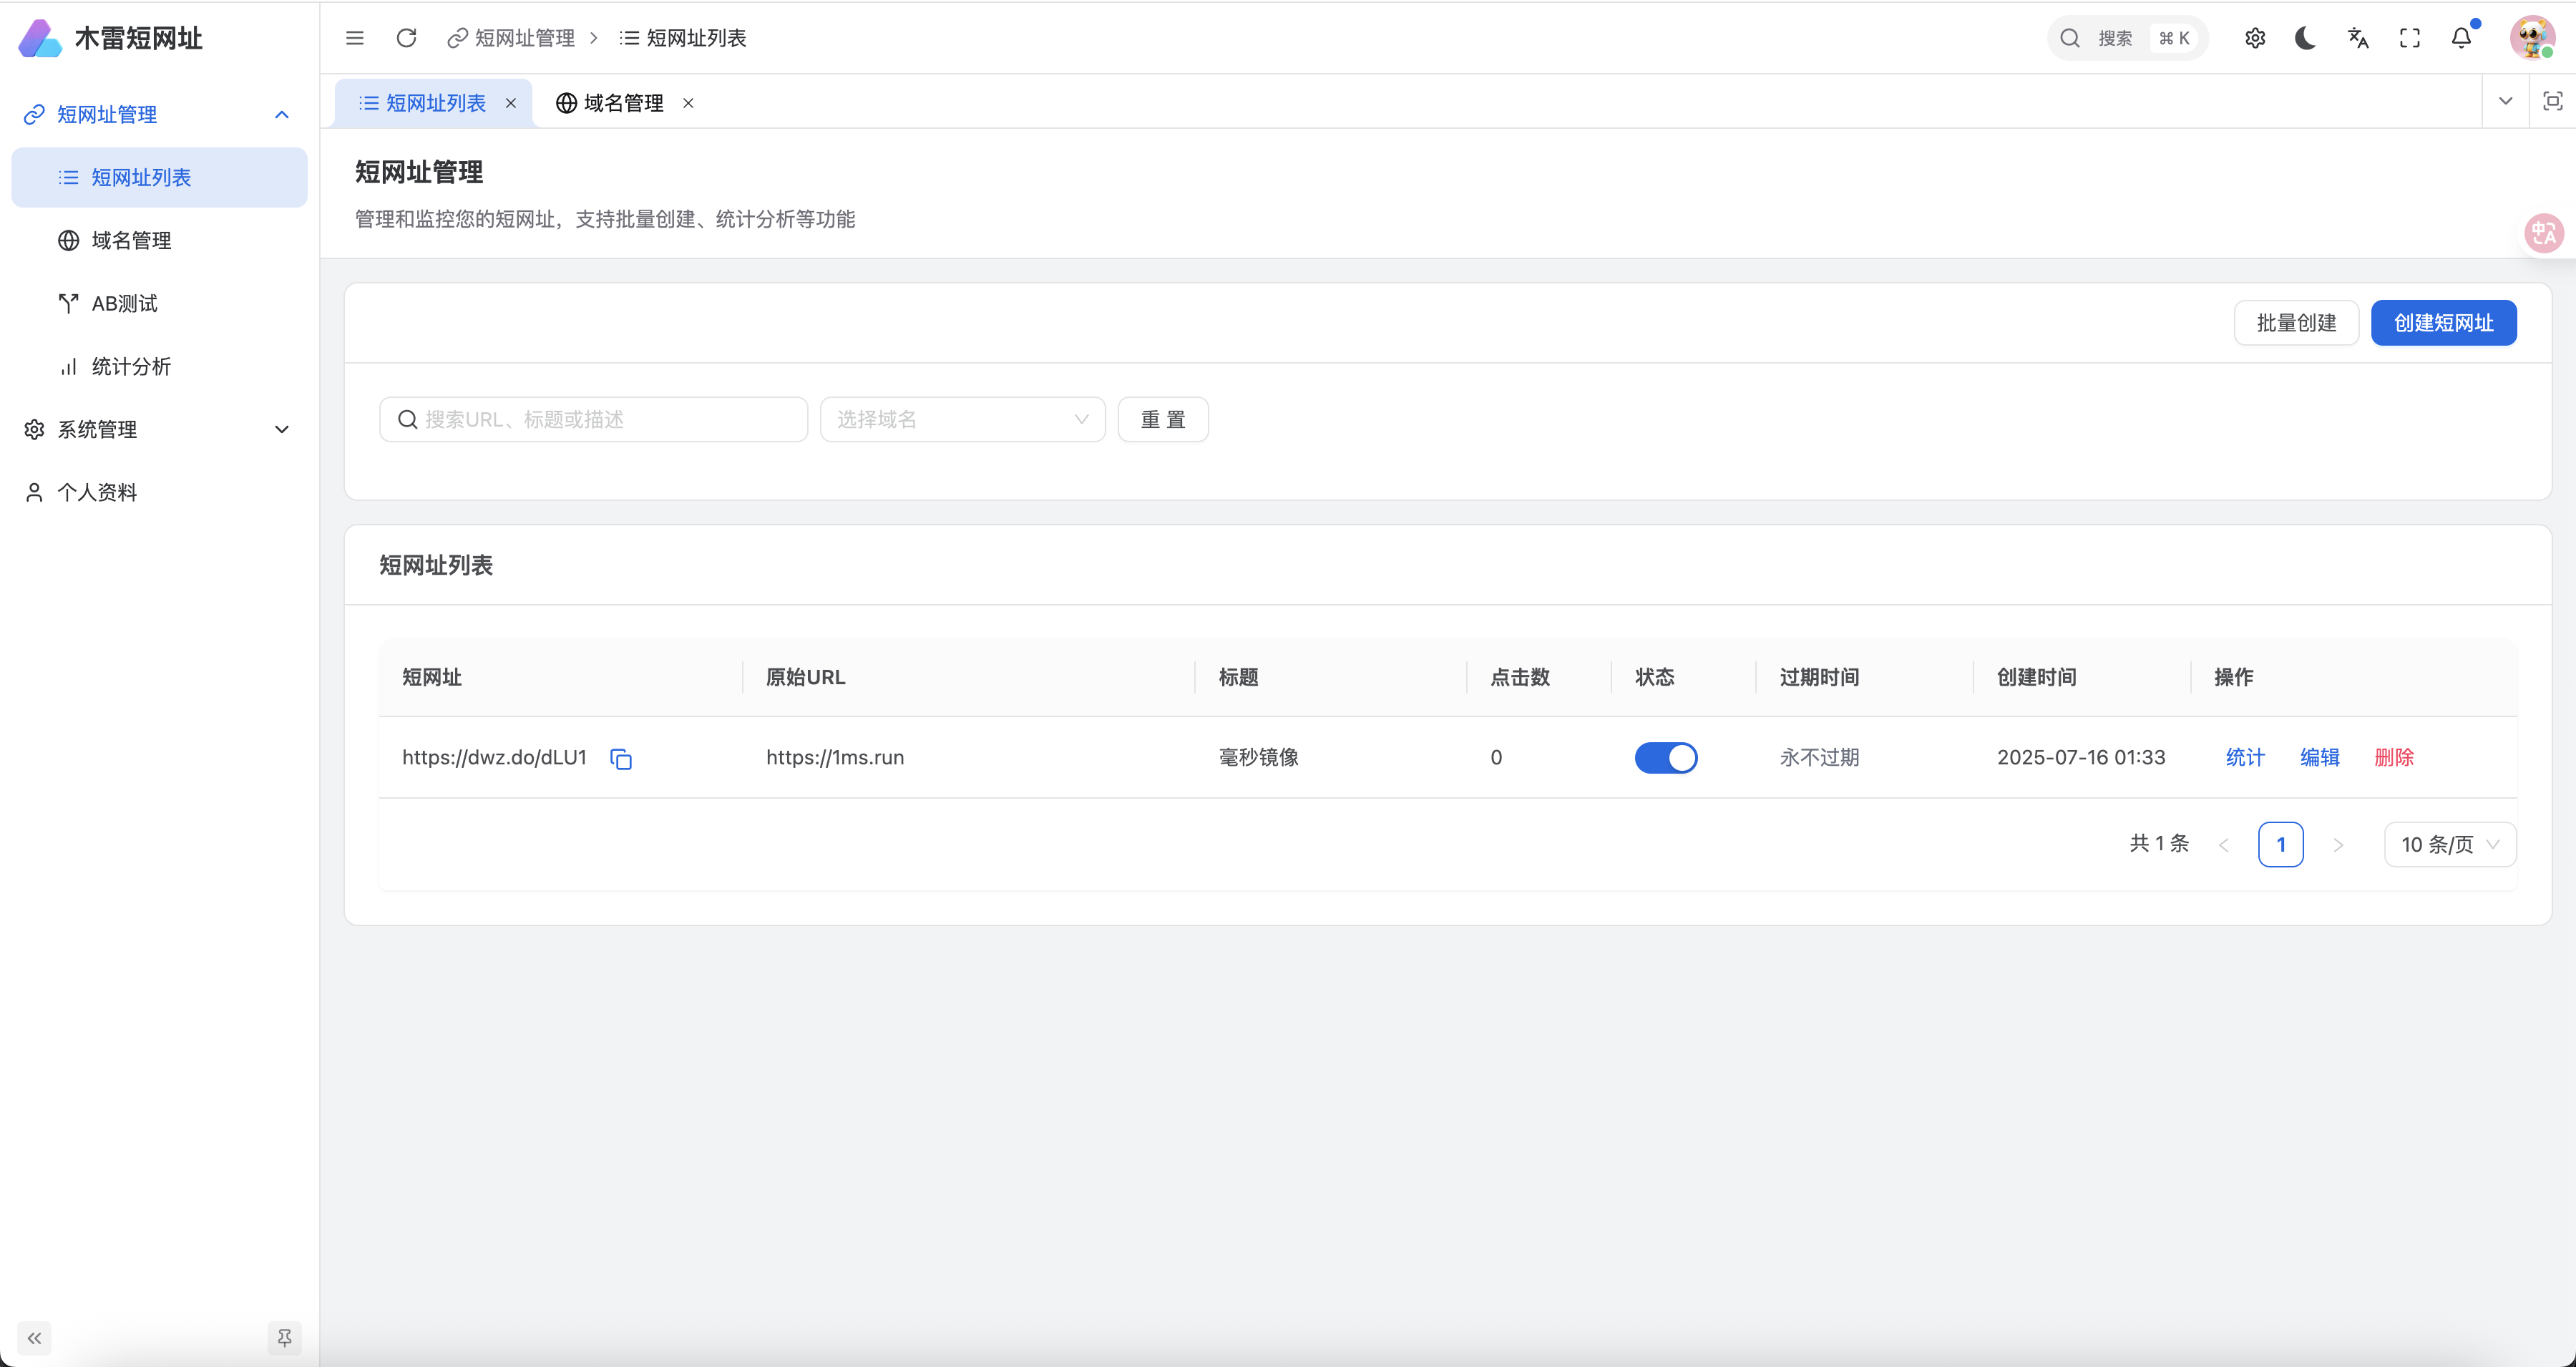Open the settings gear in the header
Image resolution: width=2576 pixels, height=1367 pixels.
tap(2254, 38)
